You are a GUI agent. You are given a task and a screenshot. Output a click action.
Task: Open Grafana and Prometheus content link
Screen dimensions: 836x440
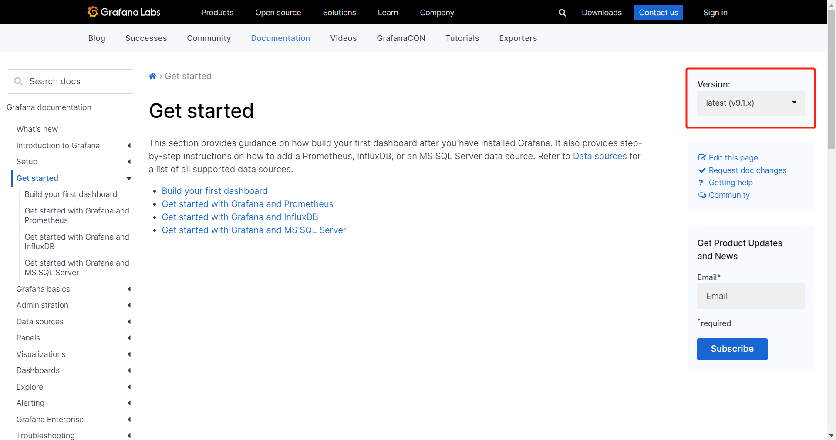(247, 204)
